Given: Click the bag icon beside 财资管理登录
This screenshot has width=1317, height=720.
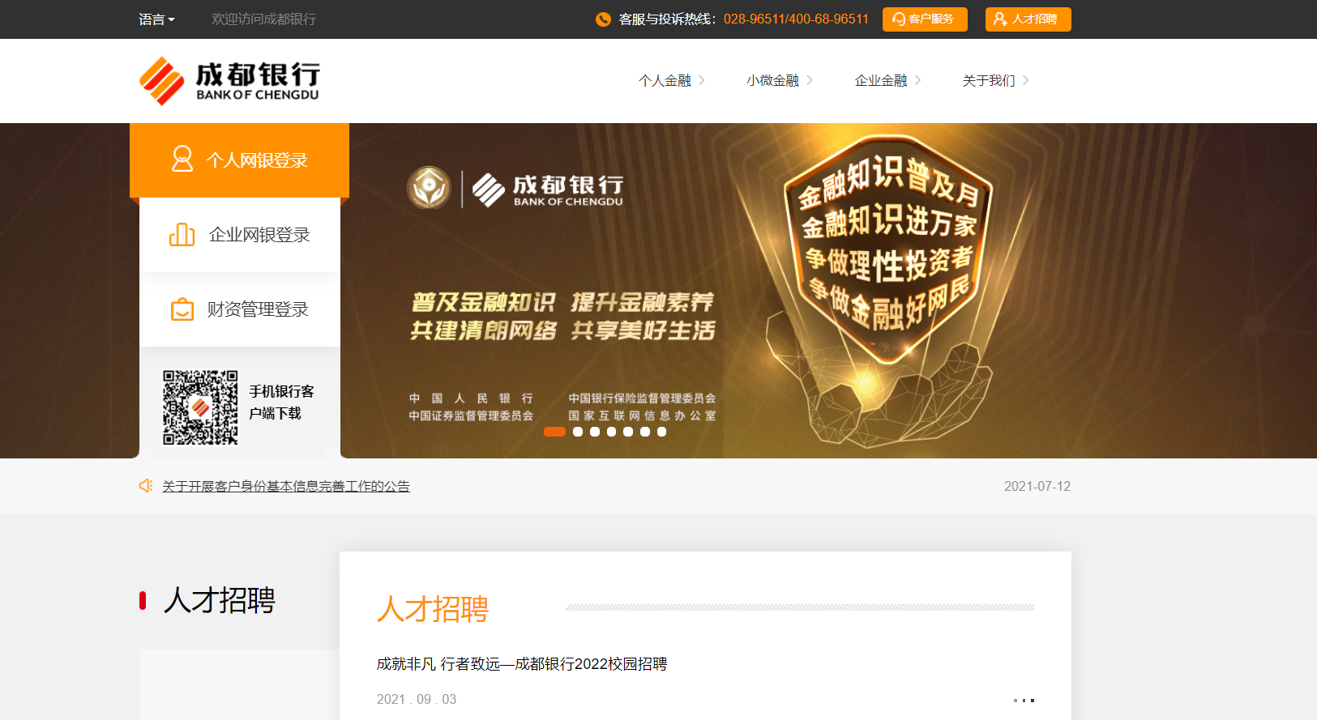Looking at the screenshot, I should pyautogui.click(x=182, y=309).
